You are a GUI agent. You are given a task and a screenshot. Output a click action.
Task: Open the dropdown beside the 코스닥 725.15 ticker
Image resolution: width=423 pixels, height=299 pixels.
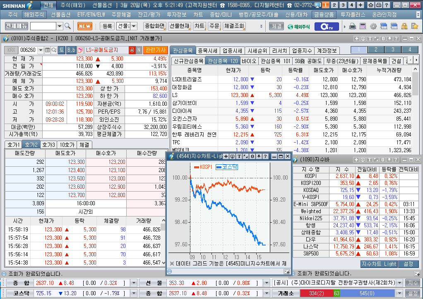pyautogui.click(x=134, y=293)
